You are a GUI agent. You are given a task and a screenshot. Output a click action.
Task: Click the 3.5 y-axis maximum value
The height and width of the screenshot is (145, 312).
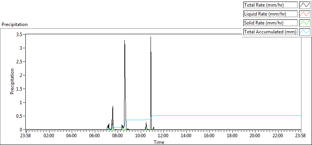point(19,34)
